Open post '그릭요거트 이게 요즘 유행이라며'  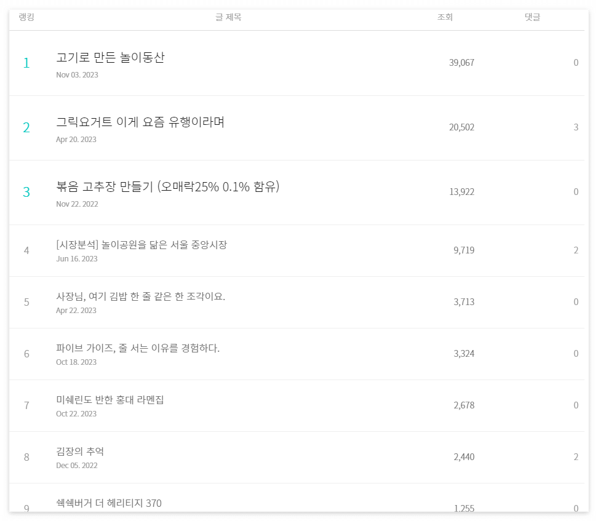(x=140, y=122)
